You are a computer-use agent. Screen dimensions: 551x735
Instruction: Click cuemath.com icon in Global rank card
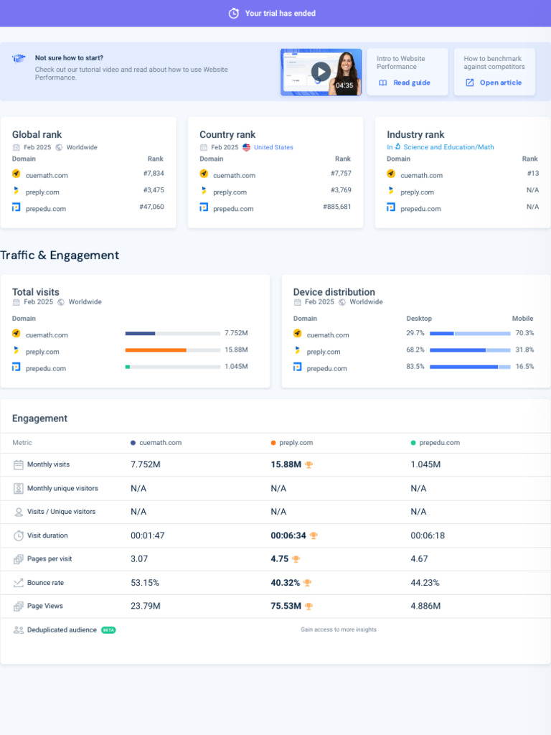pos(17,174)
